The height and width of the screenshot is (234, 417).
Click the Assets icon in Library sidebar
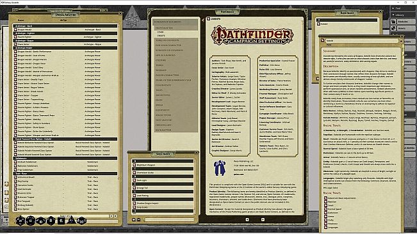pos(393,28)
